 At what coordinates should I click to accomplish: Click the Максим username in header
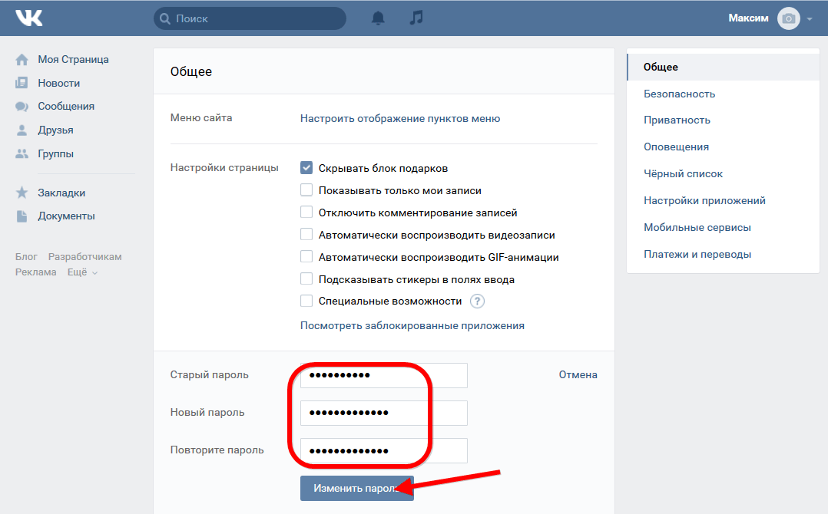point(748,18)
